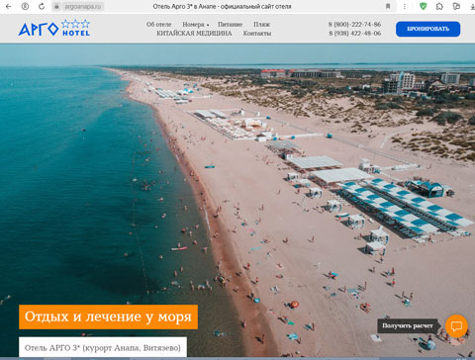Click the 'Отель АРГО 3* (курорт Анапа, Витязево)' caption
The width and height of the screenshot is (475, 360).
[x=103, y=348]
